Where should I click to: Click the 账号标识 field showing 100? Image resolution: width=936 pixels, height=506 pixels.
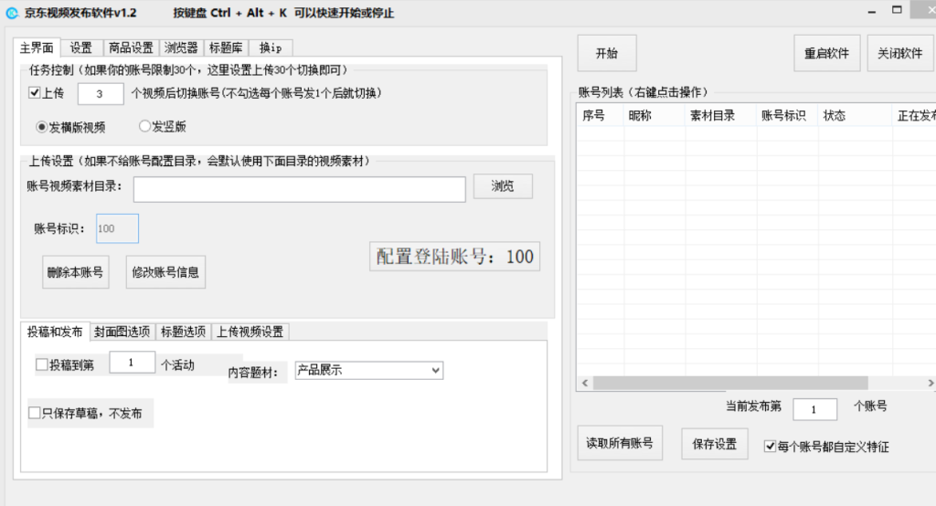click(x=117, y=228)
